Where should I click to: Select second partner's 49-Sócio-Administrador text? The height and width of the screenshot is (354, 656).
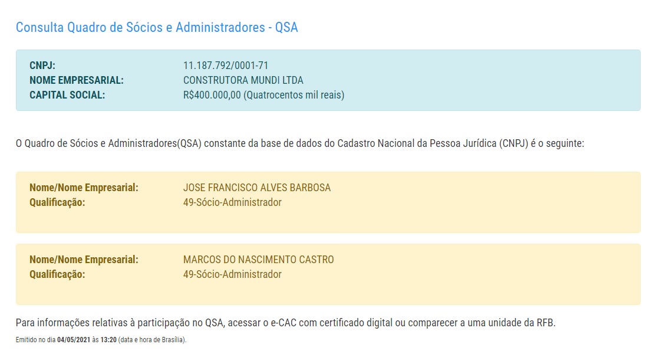tap(232, 274)
